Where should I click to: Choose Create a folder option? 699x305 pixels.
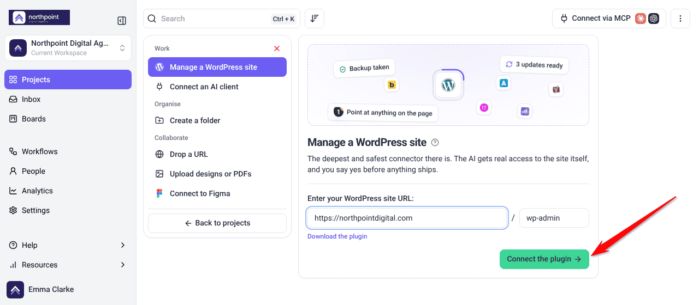[217, 120]
